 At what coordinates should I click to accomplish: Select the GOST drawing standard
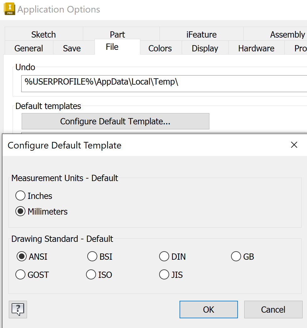[x=21, y=275]
